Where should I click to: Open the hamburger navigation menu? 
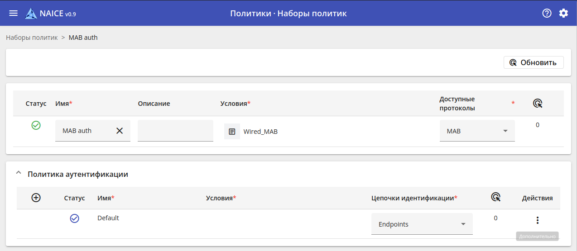14,13
